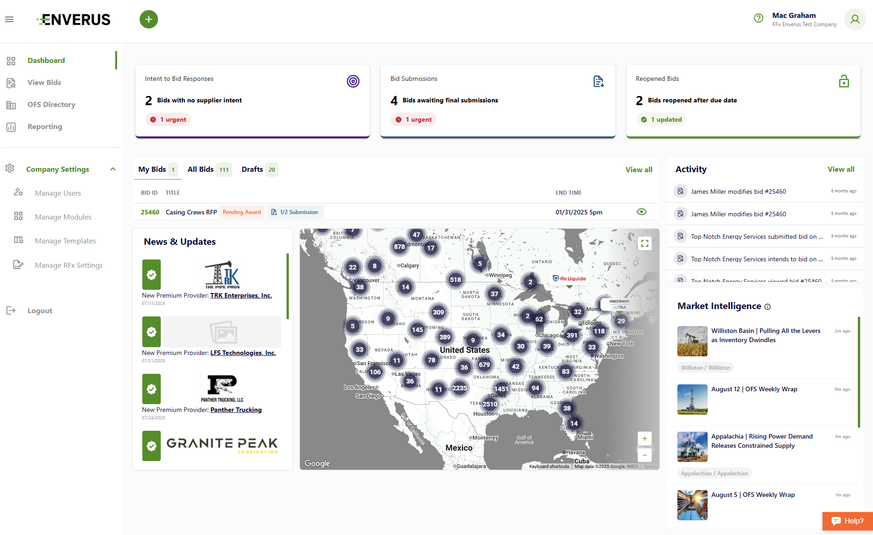View bid 25460 using eye icon
Image resolution: width=873 pixels, height=535 pixels.
[x=642, y=212]
